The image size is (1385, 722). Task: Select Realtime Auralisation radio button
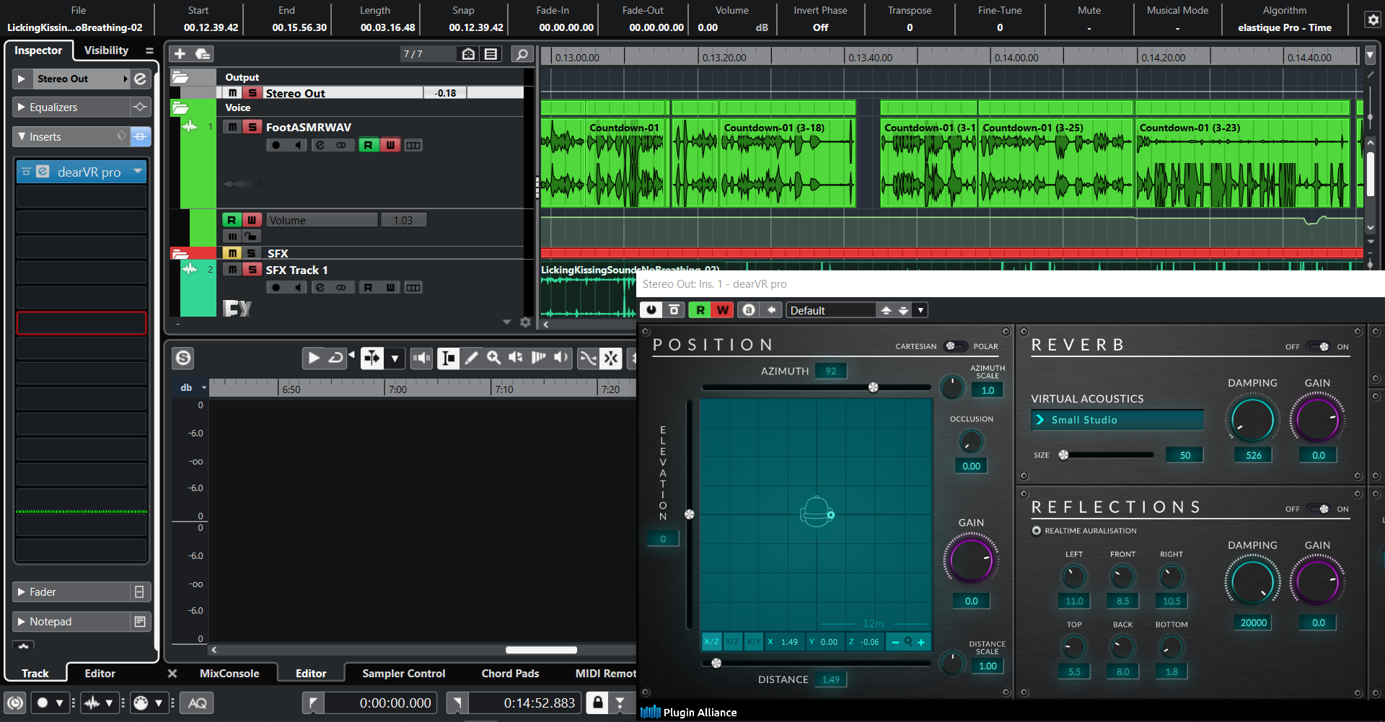(x=1037, y=531)
